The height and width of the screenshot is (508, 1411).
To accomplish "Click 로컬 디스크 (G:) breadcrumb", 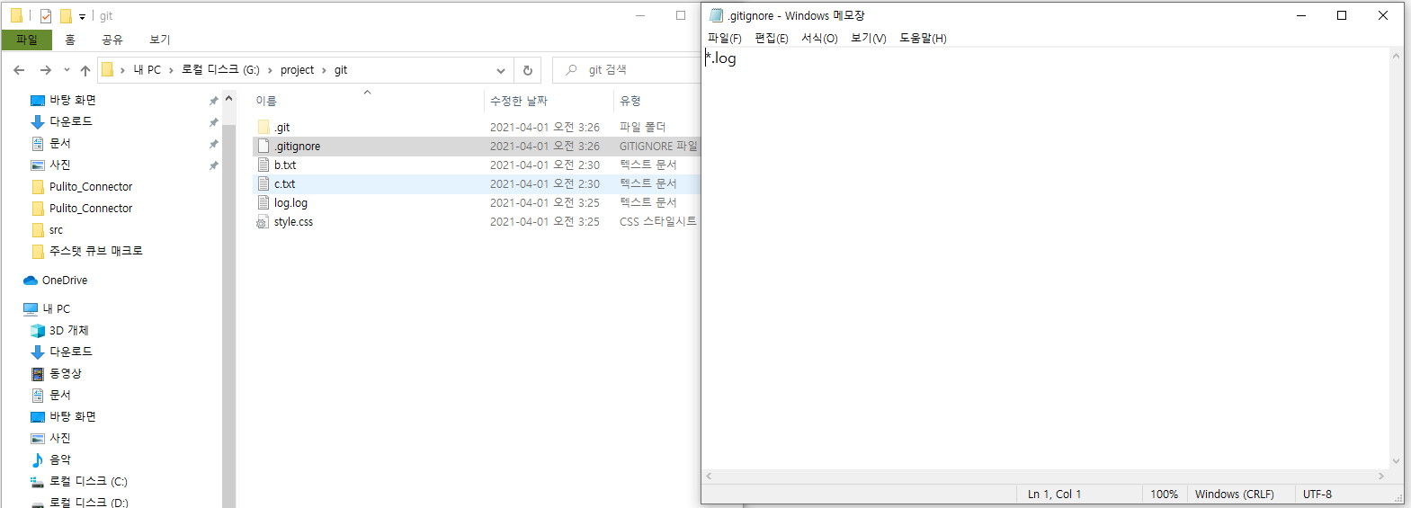I will click(220, 70).
